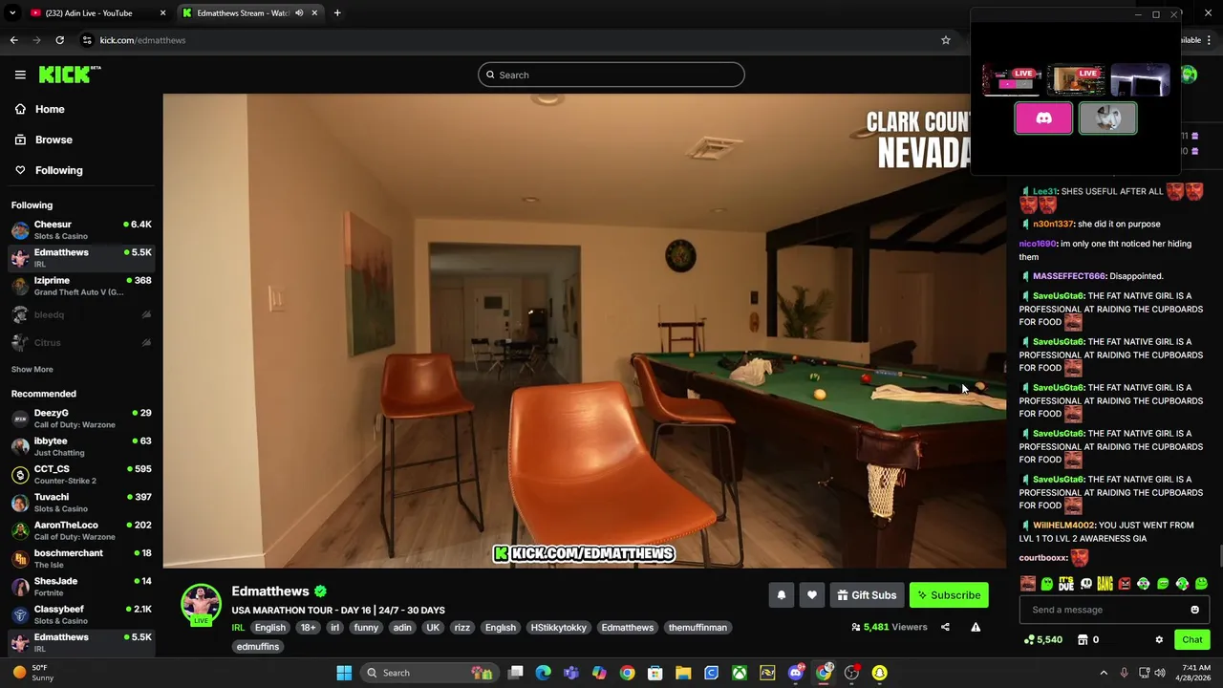Screen dimensions: 1223x688
Task: Click the edmuffins tag
Action: pyautogui.click(x=258, y=647)
